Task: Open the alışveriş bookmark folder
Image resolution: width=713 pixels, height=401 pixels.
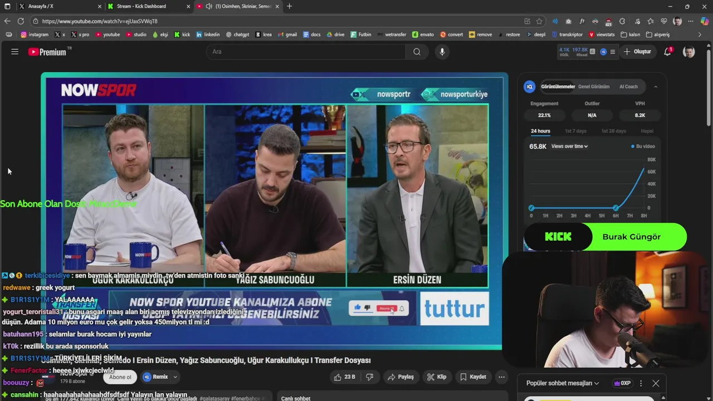Action: pyautogui.click(x=657, y=35)
